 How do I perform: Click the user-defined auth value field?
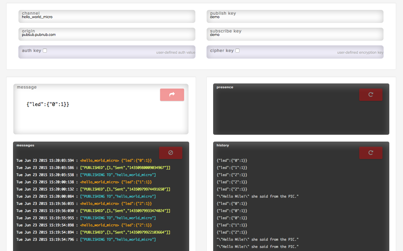point(137,52)
